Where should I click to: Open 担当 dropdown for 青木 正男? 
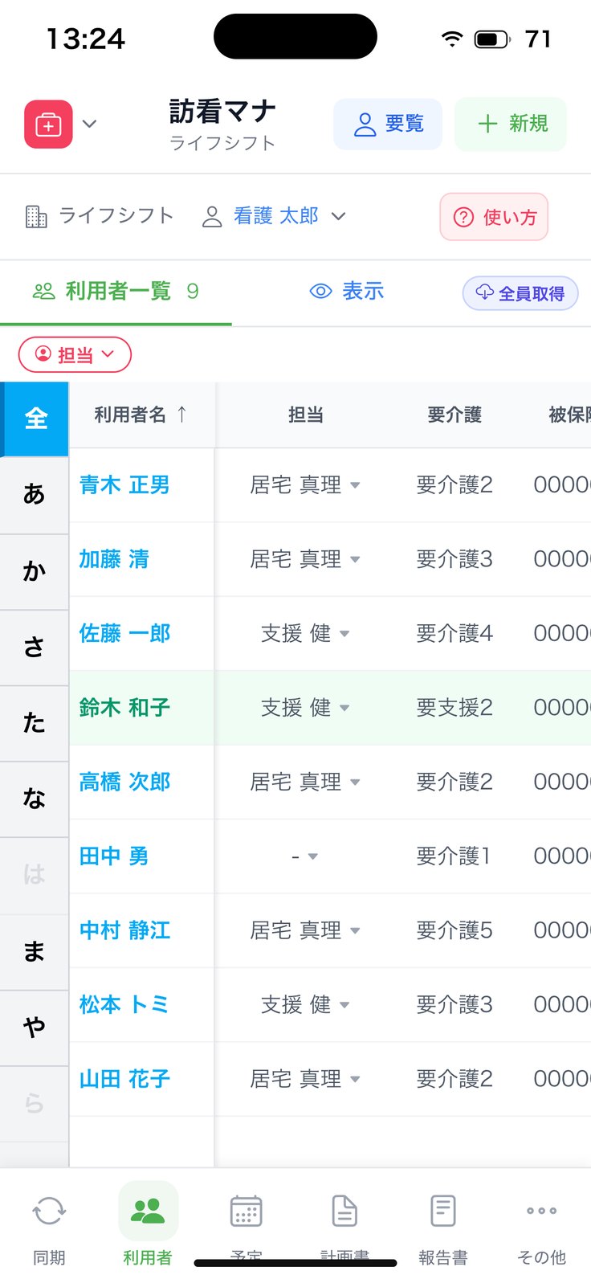coord(305,485)
